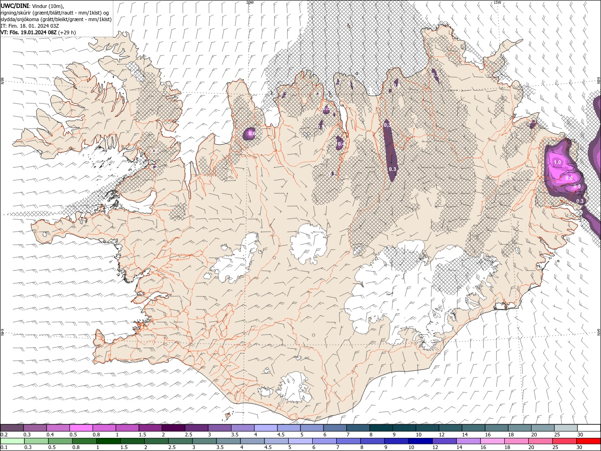
Task: Select the darkest green 1 swatch in rain legend
Action: click(108, 441)
